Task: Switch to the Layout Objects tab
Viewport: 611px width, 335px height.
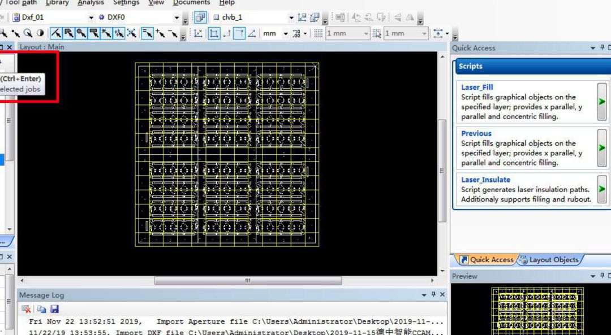Action: coord(549,259)
